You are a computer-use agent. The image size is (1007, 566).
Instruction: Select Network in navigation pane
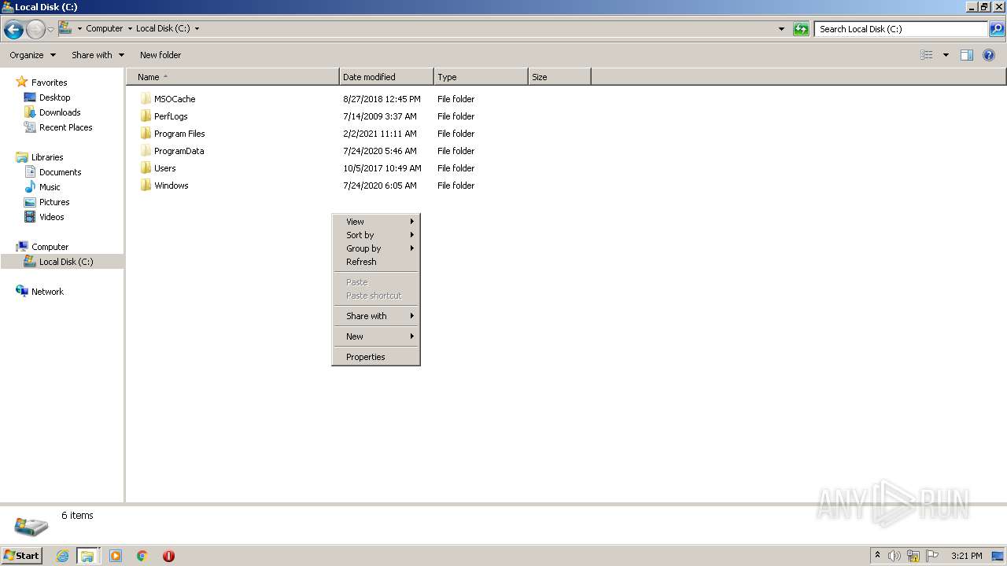tap(47, 292)
